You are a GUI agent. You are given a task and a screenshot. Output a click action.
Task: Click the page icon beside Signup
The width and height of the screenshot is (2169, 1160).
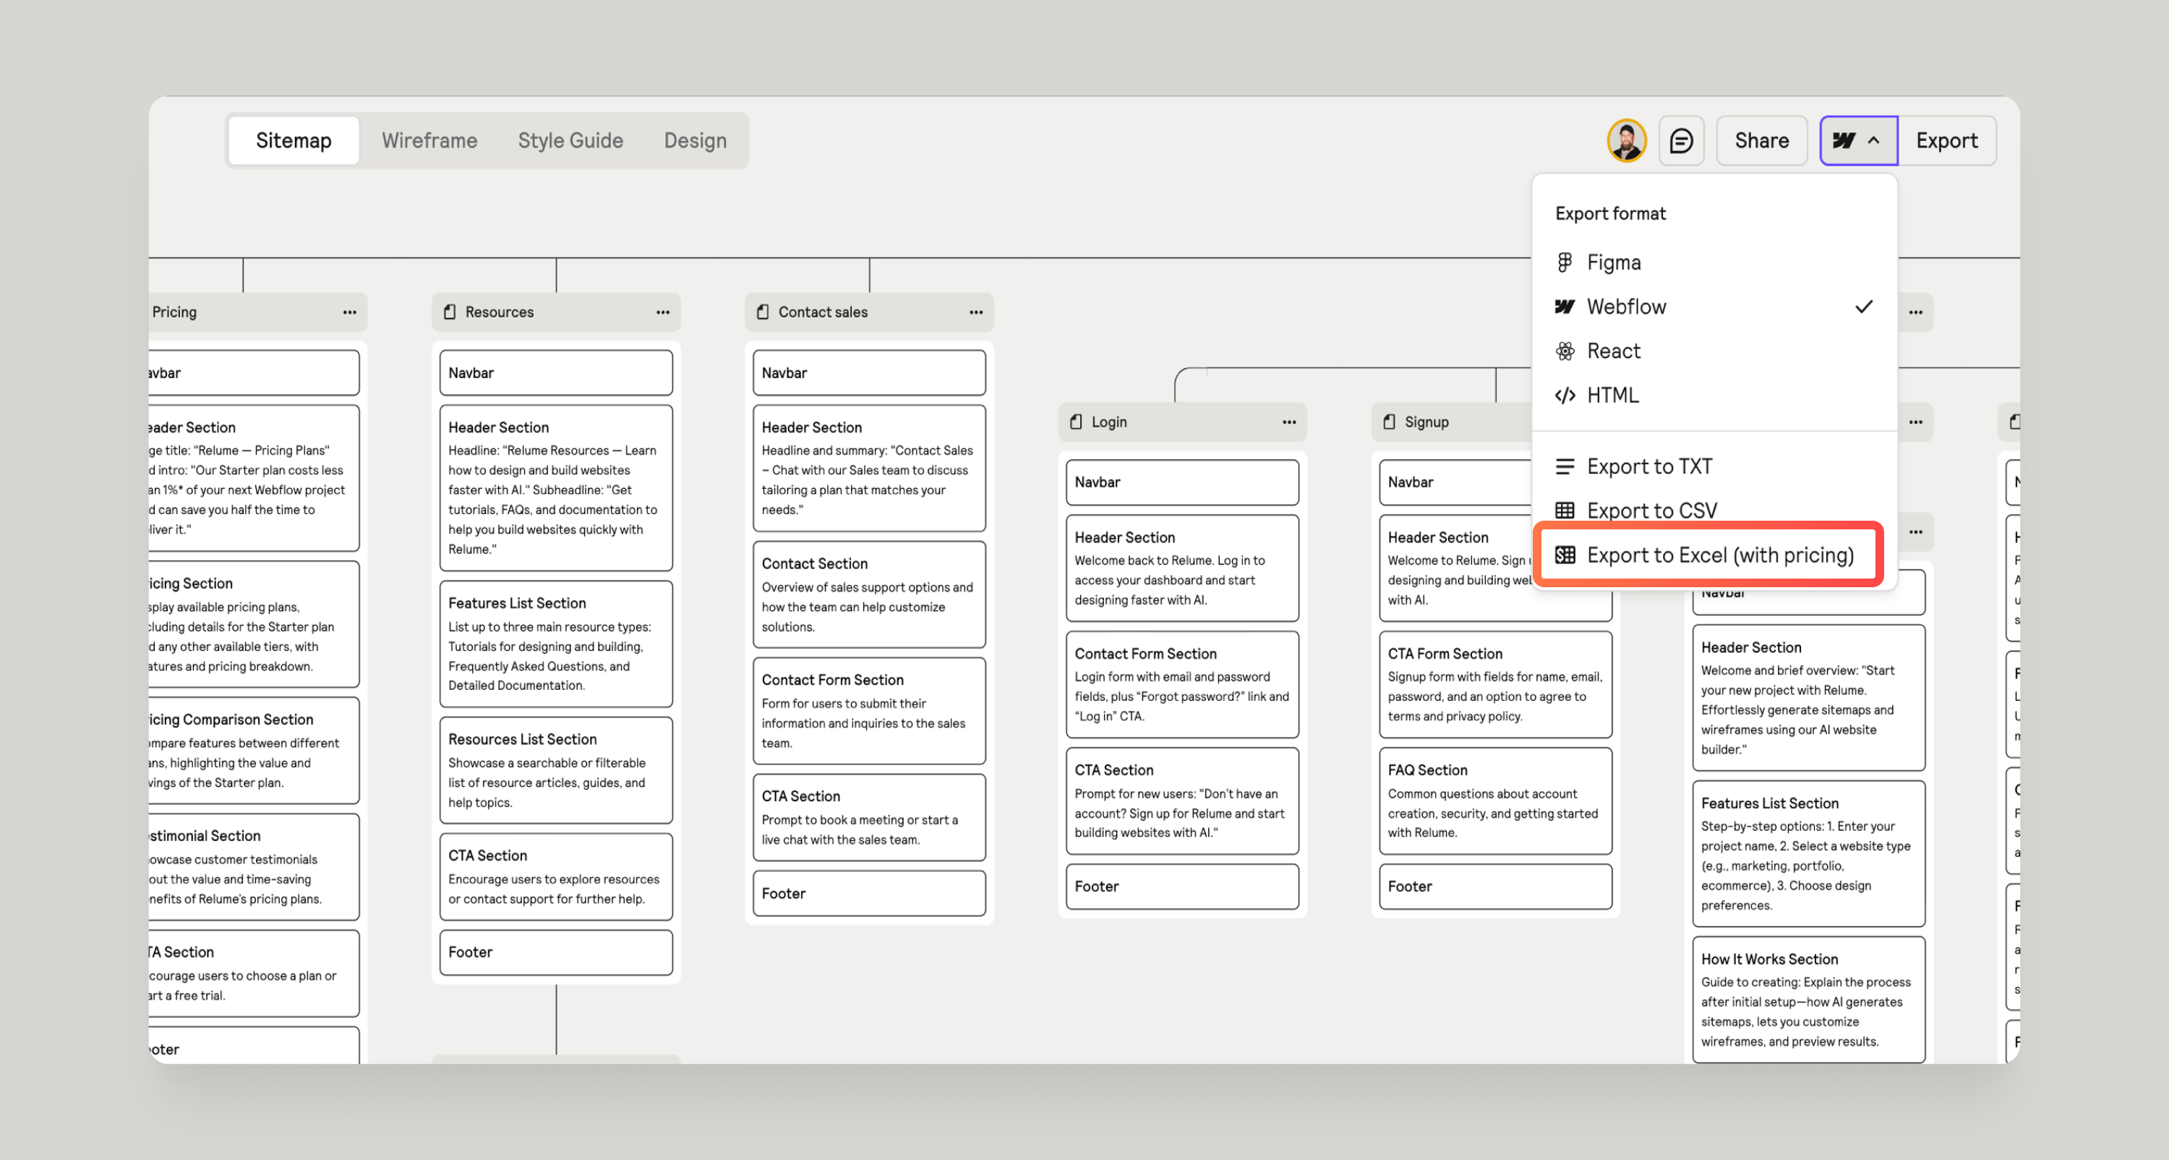(1390, 421)
